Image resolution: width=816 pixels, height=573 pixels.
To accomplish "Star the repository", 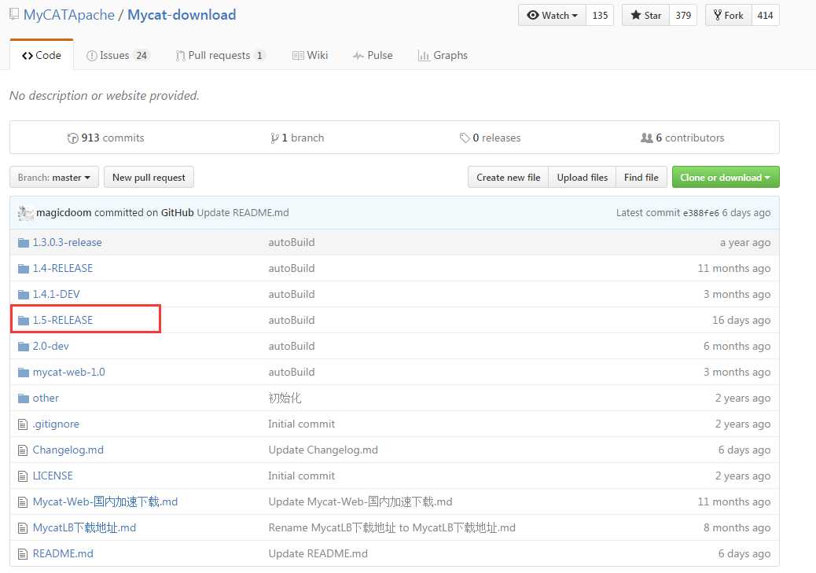I will point(646,15).
